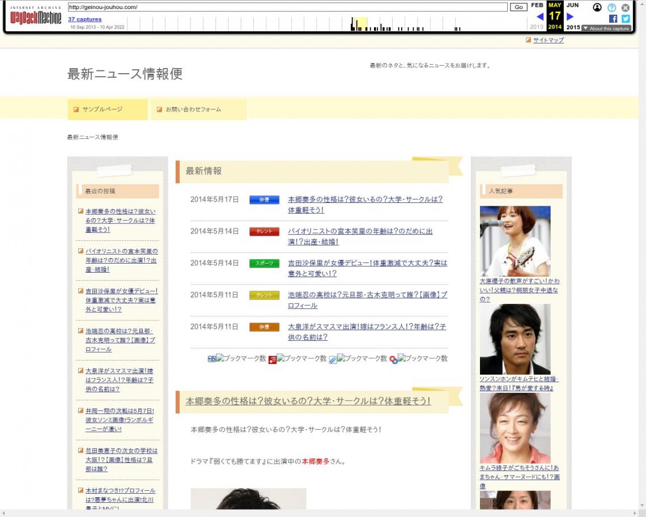Open thumbnail of woman singing with guitar
This screenshot has width=646, height=517.
[x=515, y=241]
